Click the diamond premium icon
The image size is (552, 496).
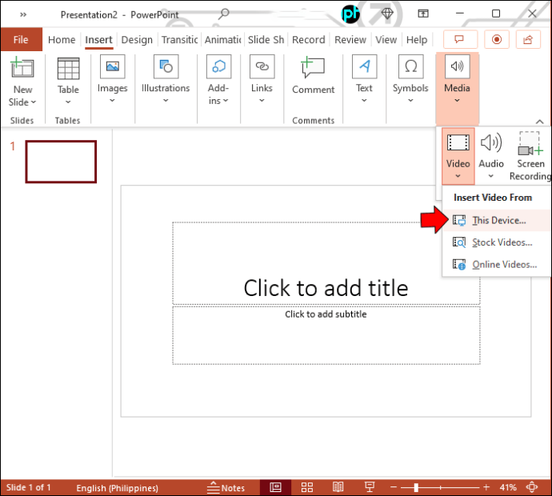[387, 14]
